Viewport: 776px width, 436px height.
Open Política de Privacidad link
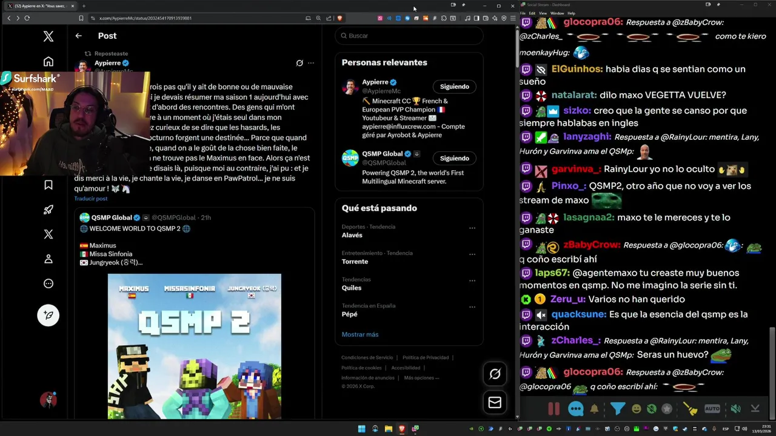click(426, 357)
